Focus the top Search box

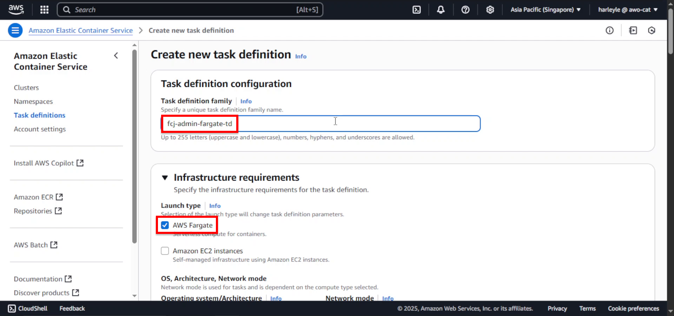pyautogui.click(x=190, y=9)
